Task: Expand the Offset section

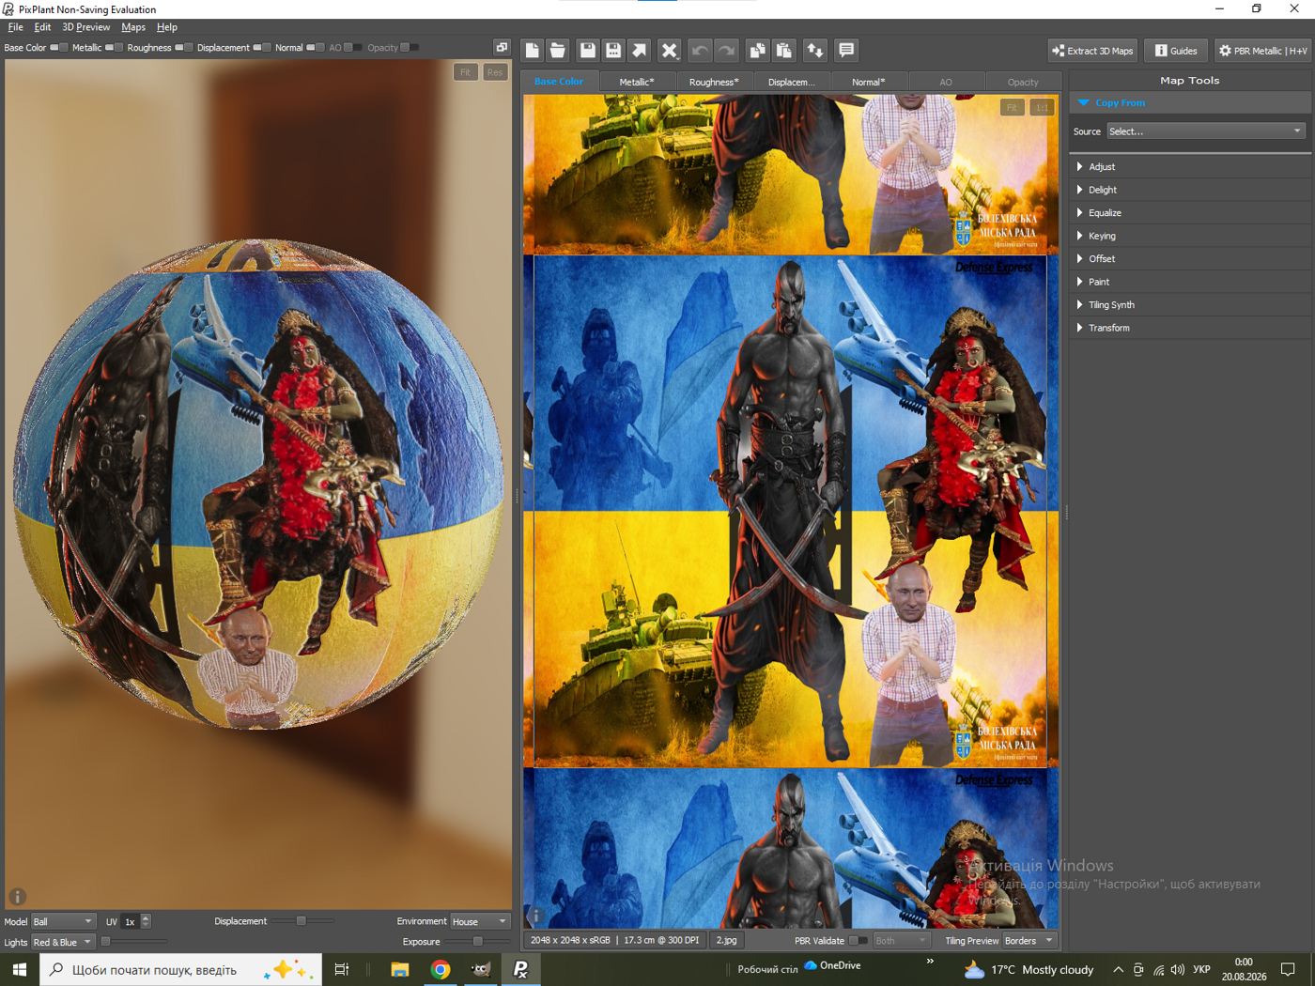Action: coord(1190,258)
